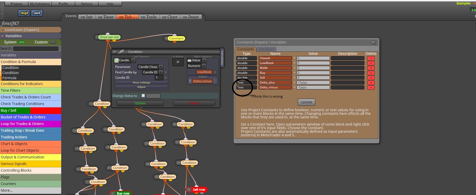This screenshot has height=195, width=476.
Task: Delete the Buy constant row
Action: (371, 73)
